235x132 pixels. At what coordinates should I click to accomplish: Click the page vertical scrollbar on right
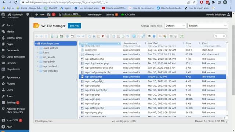(234, 60)
